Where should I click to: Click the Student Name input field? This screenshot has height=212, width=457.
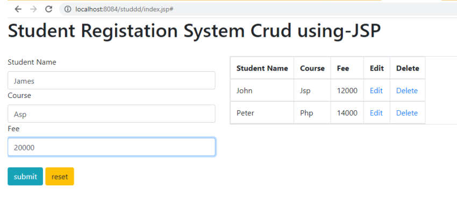click(x=111, y=81)
